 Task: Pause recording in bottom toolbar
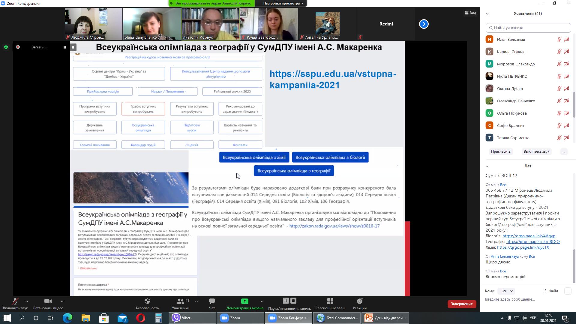tap(286, 301)
